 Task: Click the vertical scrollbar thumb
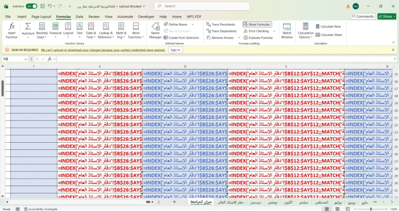tap(2, 88)
